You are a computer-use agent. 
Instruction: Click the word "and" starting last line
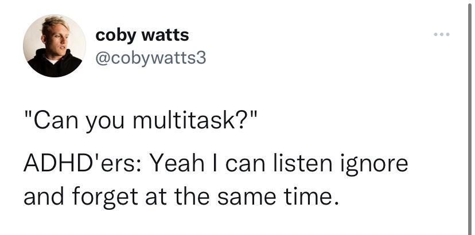pos(44,197)
